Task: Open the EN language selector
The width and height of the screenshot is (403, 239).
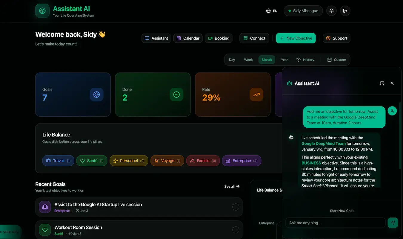Action: (x=272, y=11)
